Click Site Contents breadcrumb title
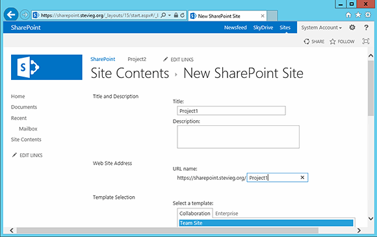Viewport: 377px width, 237px height. [x=130, y=73]
